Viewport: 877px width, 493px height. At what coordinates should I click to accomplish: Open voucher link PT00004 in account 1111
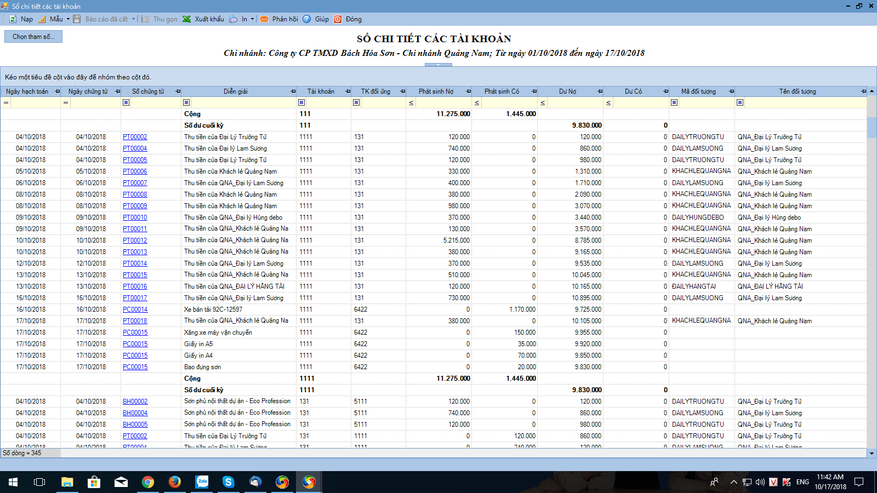135,148
